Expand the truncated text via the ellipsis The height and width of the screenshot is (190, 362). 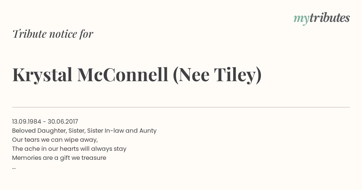point(14,168)
